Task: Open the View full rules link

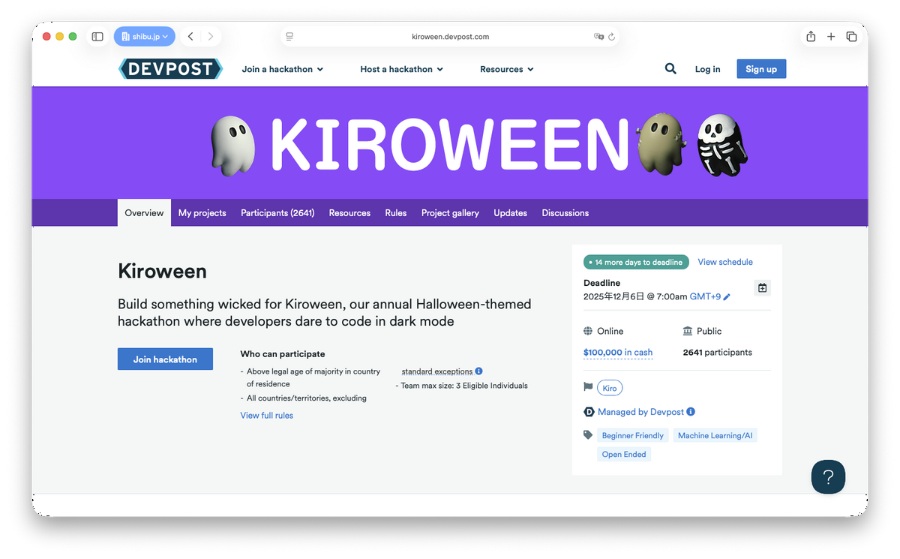Action: (x=266, y=416)
